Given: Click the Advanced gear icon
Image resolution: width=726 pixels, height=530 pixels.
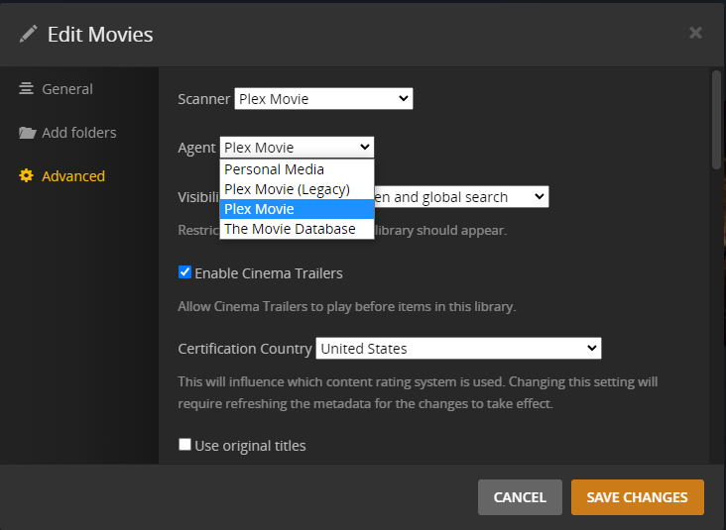Looking at the screenshot, I should pyautogui.click(x=27, y=176).
